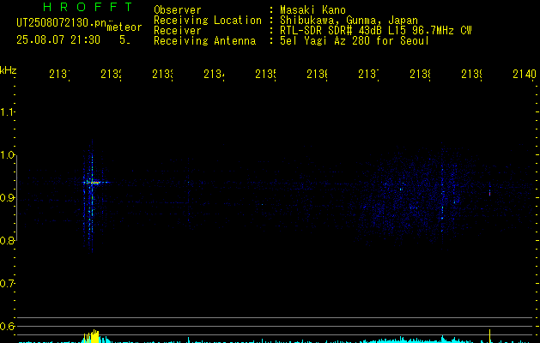The height and width of the screenshot is (343, 540).
Task: Click the 0.7 frequency axis label
Action: click(x=7, y=284)
